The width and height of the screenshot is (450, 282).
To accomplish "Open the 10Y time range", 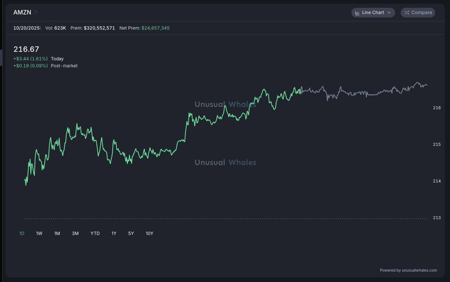I will 149,233.
